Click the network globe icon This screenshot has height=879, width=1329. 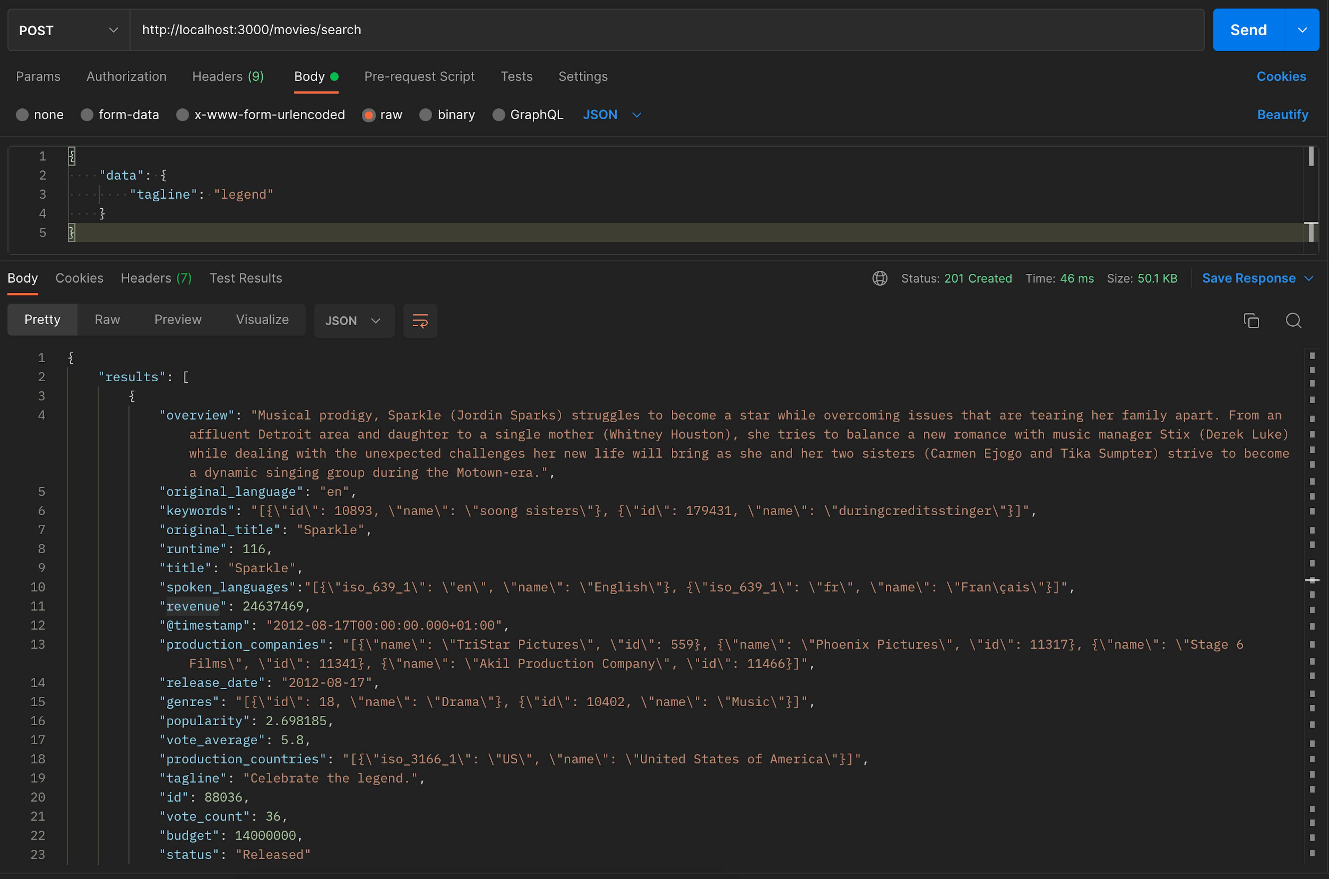(x=879, y=278)
